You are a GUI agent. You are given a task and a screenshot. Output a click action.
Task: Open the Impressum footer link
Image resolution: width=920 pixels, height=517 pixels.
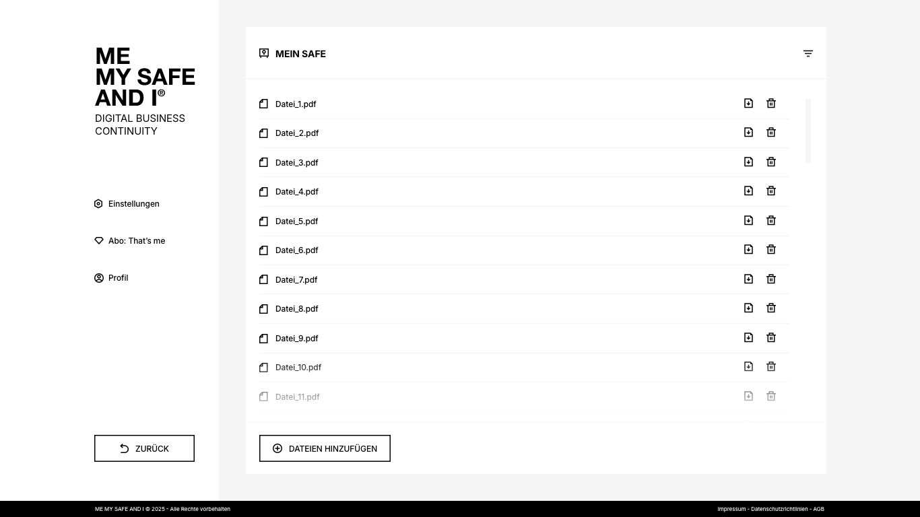pos(731,509)
